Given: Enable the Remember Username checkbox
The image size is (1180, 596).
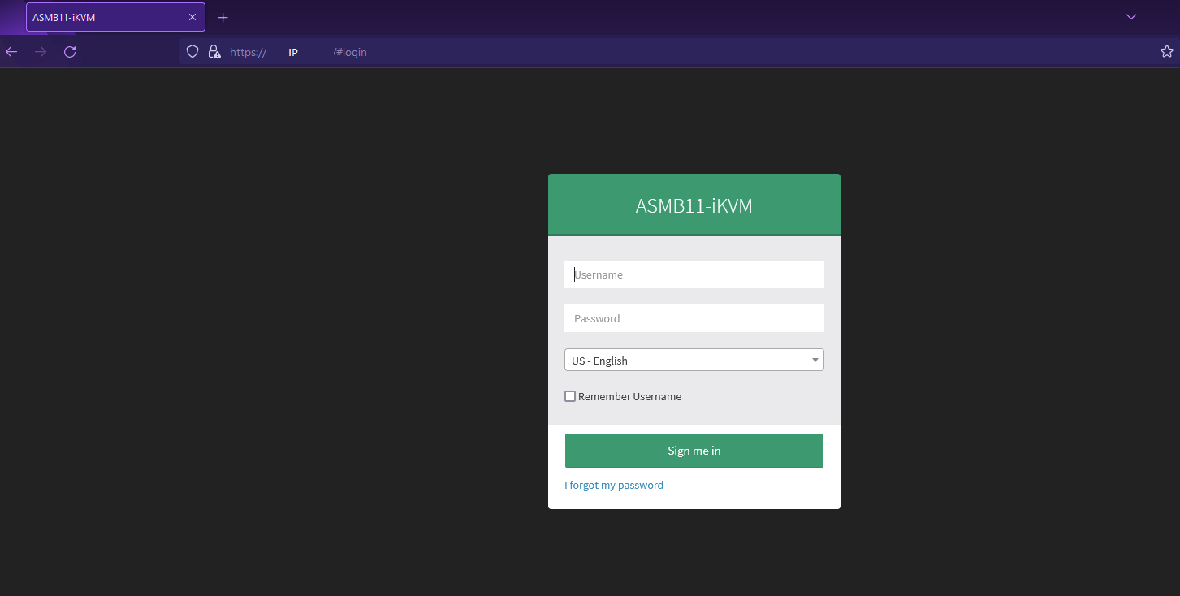Looking at the screenshot, I should 570,396.
